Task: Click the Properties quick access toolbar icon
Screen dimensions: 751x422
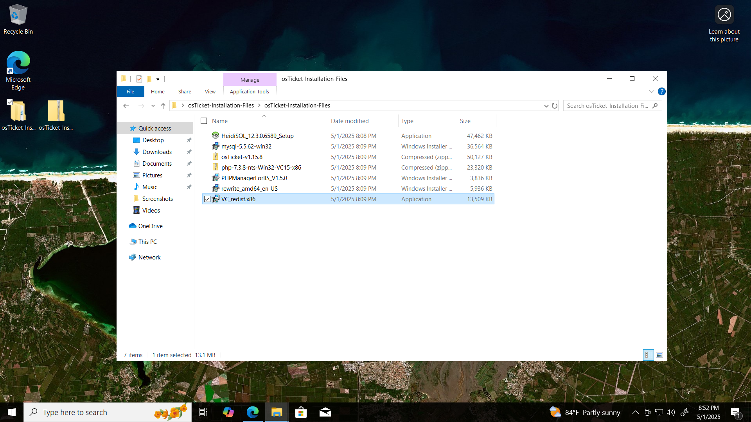Action: coord(139,79)
